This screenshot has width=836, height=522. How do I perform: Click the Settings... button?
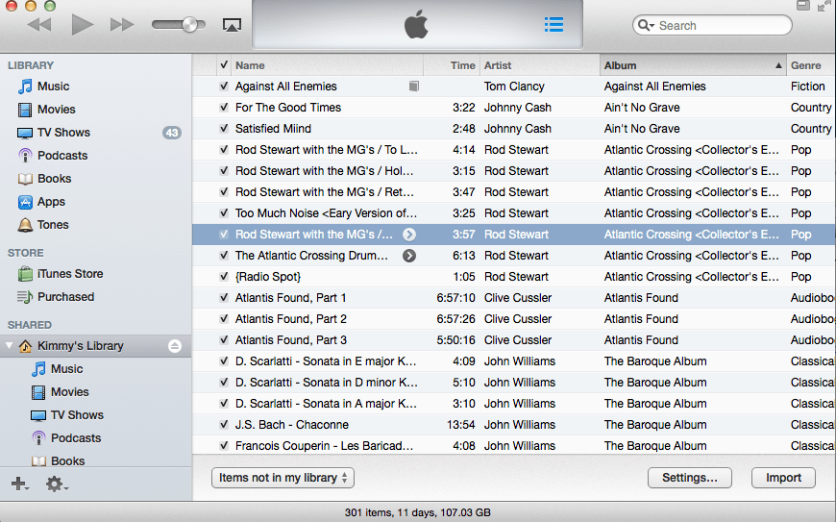coord(689,478)
